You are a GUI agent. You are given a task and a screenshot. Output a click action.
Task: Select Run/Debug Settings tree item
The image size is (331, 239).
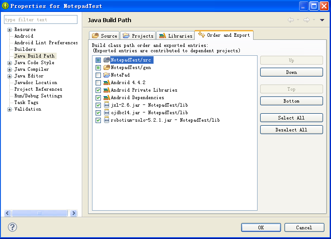tap(38, 96)
